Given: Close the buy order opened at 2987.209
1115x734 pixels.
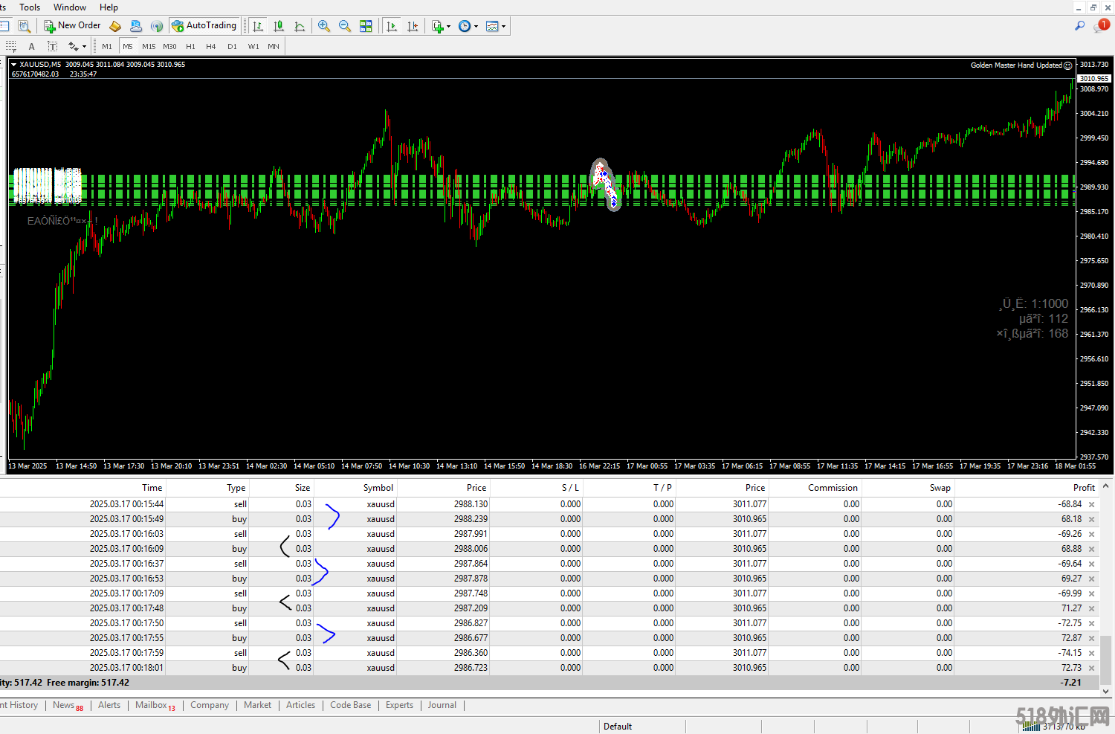Looking at the screenshot, I should click(x=1092, y=608).
